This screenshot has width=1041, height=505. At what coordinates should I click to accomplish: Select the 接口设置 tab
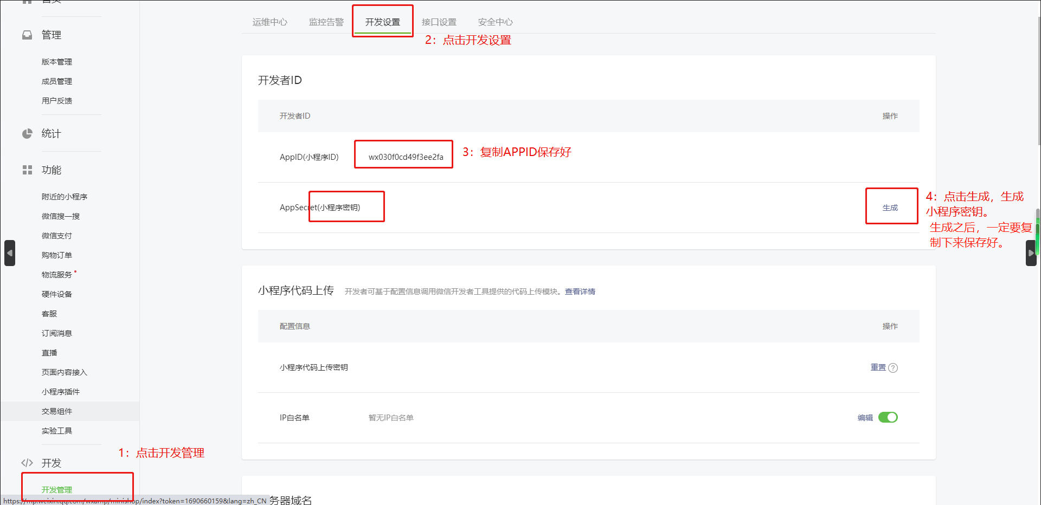439,22
